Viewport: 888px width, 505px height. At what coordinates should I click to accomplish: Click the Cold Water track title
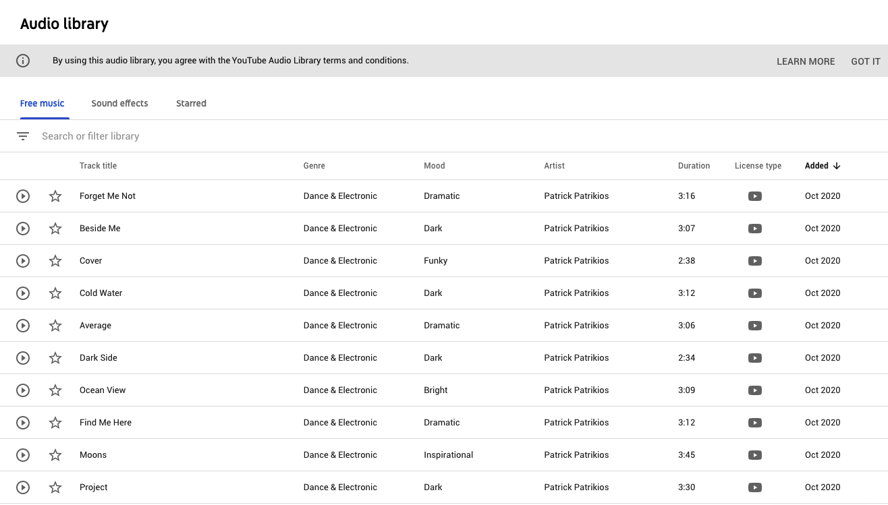101,293
